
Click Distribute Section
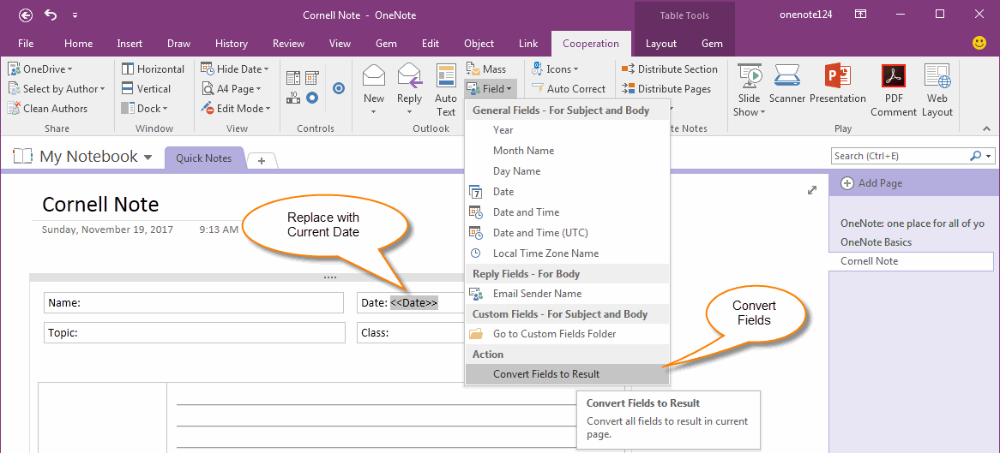click(x=670, y=69)
